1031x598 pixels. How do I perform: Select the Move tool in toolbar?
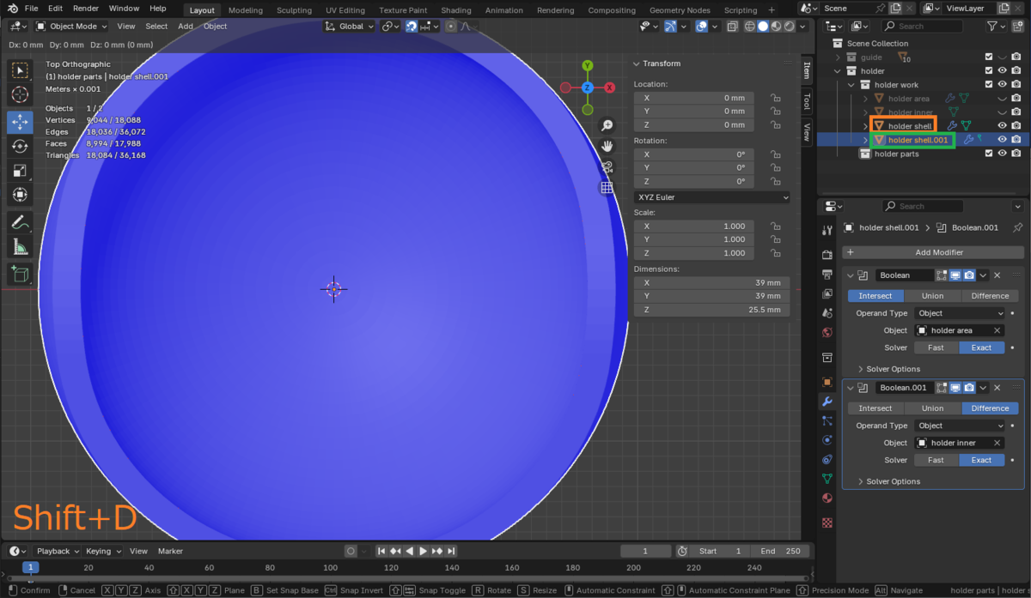coord(21,122)
